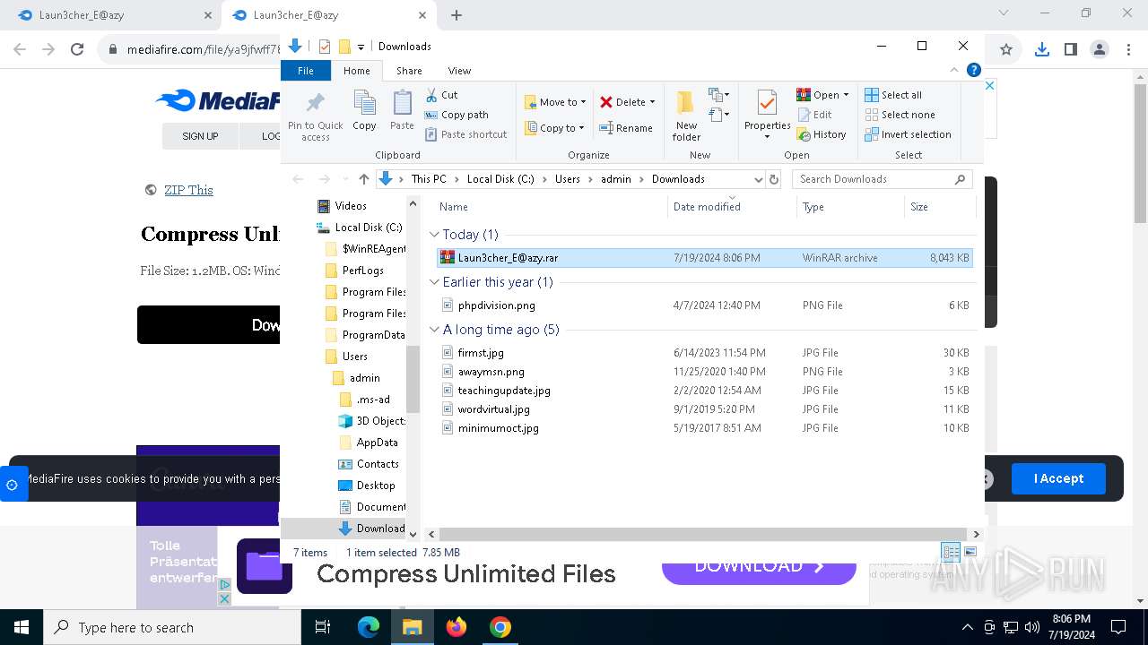Viewport: 1148px width, 645px height.
Task: Open the Delete dropdown arrow
Action: pyautogui.click(x=652, y=102)
